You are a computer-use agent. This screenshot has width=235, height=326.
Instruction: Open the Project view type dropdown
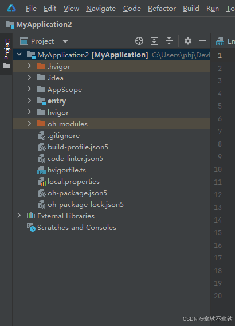tap(65, 41)
